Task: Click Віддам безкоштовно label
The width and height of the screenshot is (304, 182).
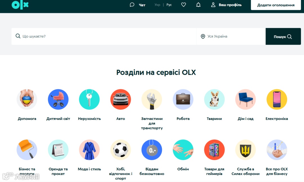Action: [152, 171]
